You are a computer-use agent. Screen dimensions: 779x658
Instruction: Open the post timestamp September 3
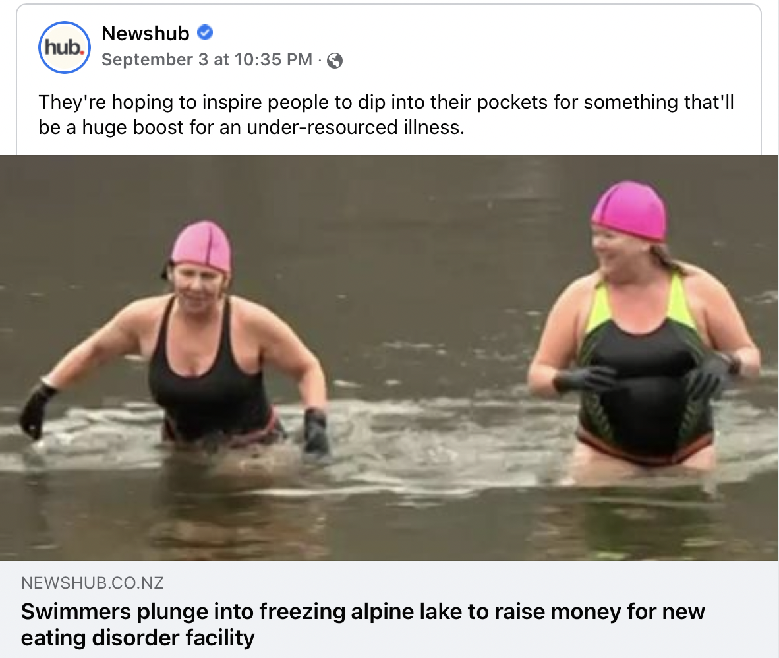[x=207, y=59]
